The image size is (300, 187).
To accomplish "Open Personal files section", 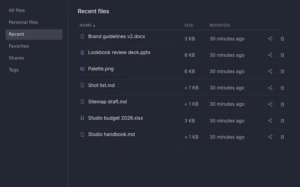I will coord(34,22).
